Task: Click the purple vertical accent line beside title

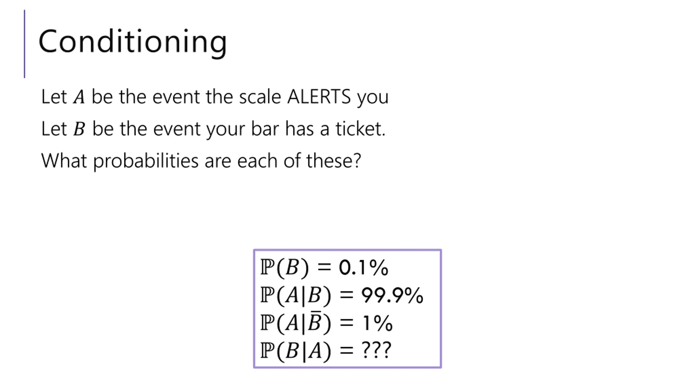Action: click(x=24, y=44)
